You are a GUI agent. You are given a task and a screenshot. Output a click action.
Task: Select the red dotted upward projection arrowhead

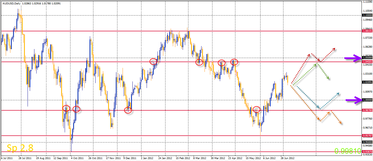(x=334, y=49)
